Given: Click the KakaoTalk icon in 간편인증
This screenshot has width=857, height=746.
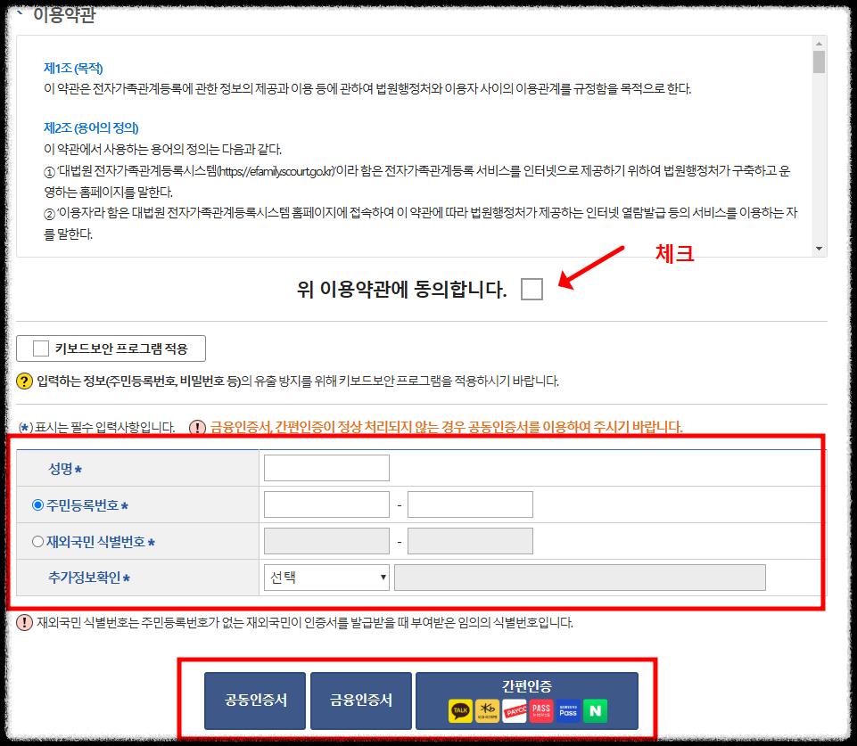Looking at the screenshot, I should pyautogui.click(x=460, y=710).
